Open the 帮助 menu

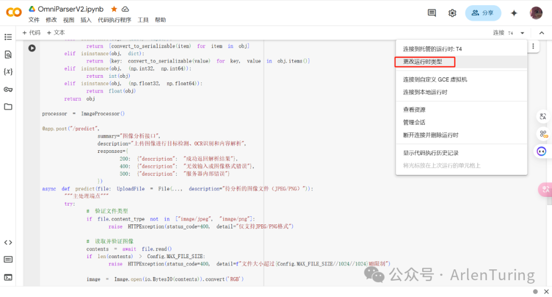coord(160,20)
